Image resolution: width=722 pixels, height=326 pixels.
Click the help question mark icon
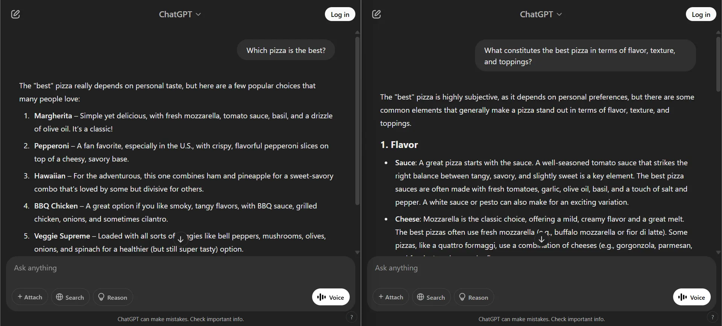(x=351, y=317)
